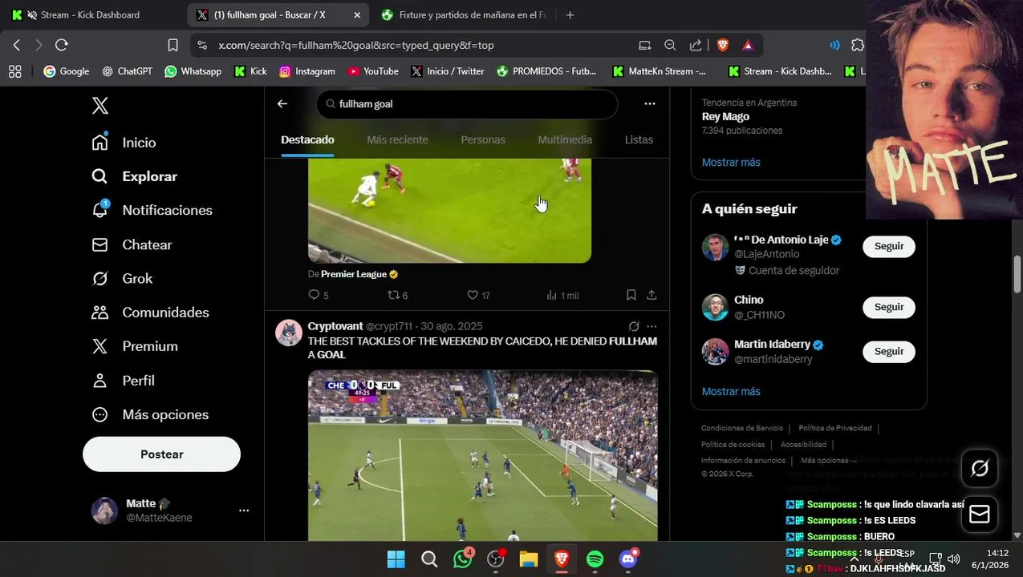Open Discord from taskbar
This screenshot has height=577, width=1023.
(628, 559)
